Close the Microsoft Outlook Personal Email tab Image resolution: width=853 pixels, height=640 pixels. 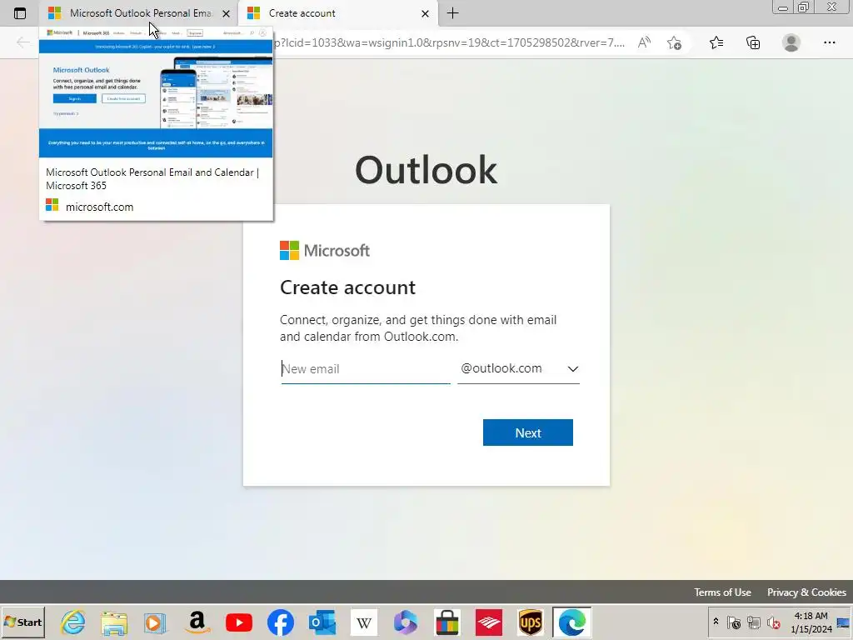tap(227, 13)
